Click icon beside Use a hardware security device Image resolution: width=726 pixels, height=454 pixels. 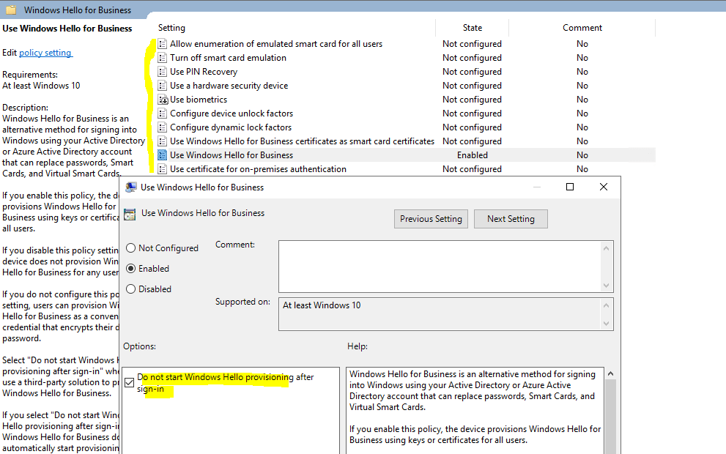[162, 86]
